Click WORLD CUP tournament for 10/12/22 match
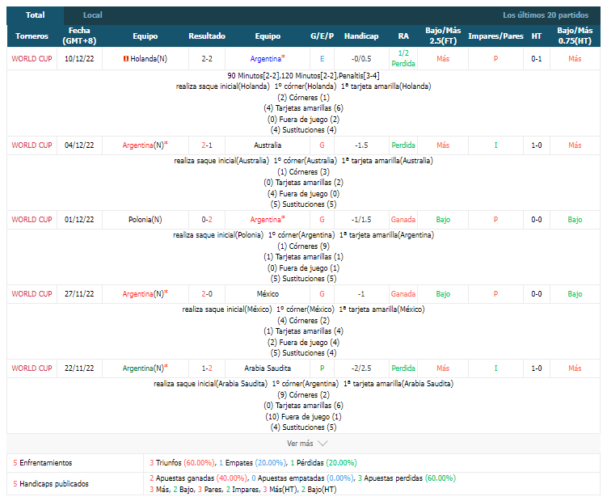The image size is (607, 501). click(32, 59)
